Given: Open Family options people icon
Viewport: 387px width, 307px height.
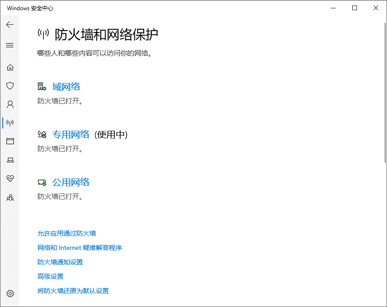Looking at the screenshot, I should click(x=10, y=198).
